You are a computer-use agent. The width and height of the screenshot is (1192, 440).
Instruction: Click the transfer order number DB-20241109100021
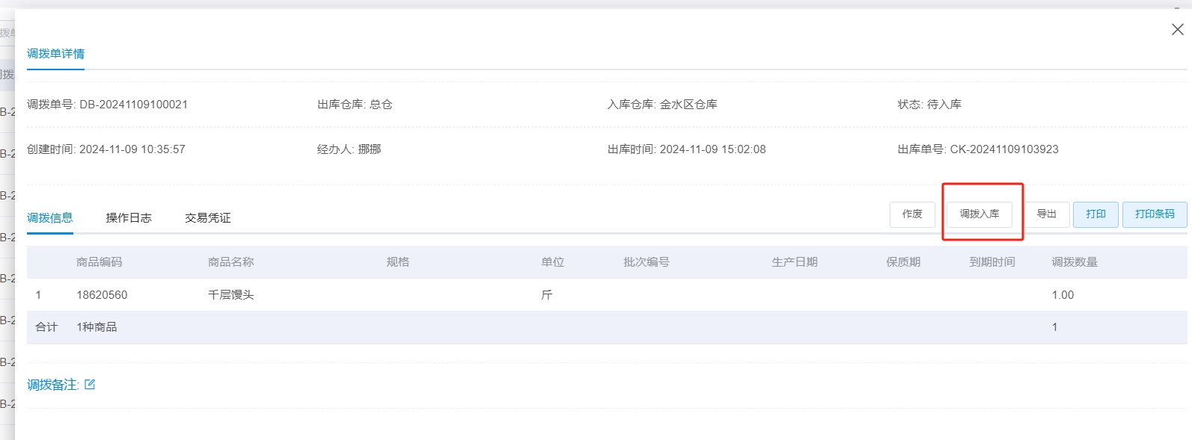(133, 105)
